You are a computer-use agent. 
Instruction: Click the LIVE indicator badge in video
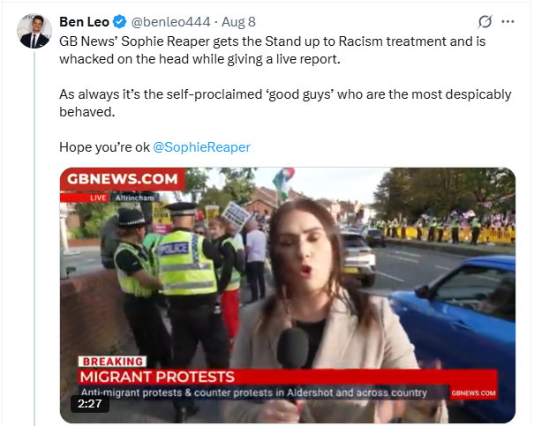pos(98,198)
